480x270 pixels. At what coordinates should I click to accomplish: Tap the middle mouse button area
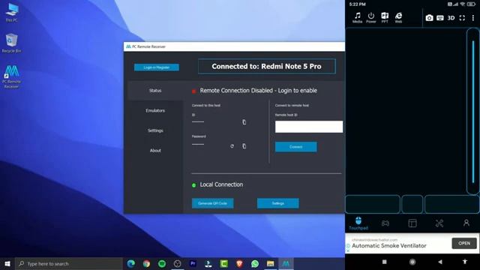click(x=412, y=204)
